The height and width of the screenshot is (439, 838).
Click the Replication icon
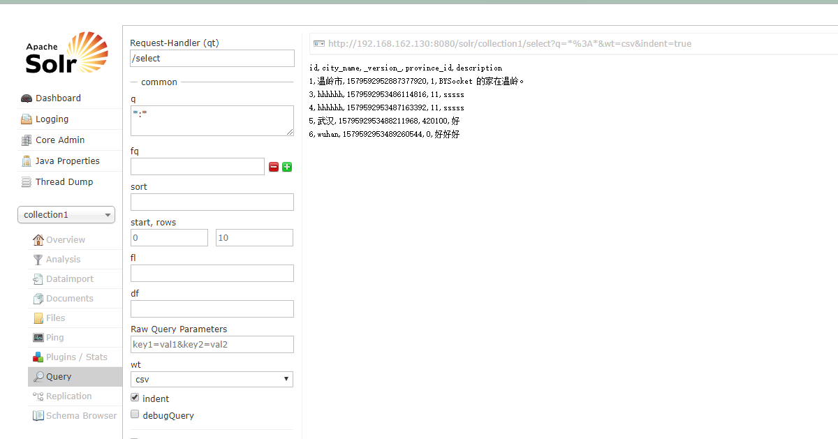[38, 396]
